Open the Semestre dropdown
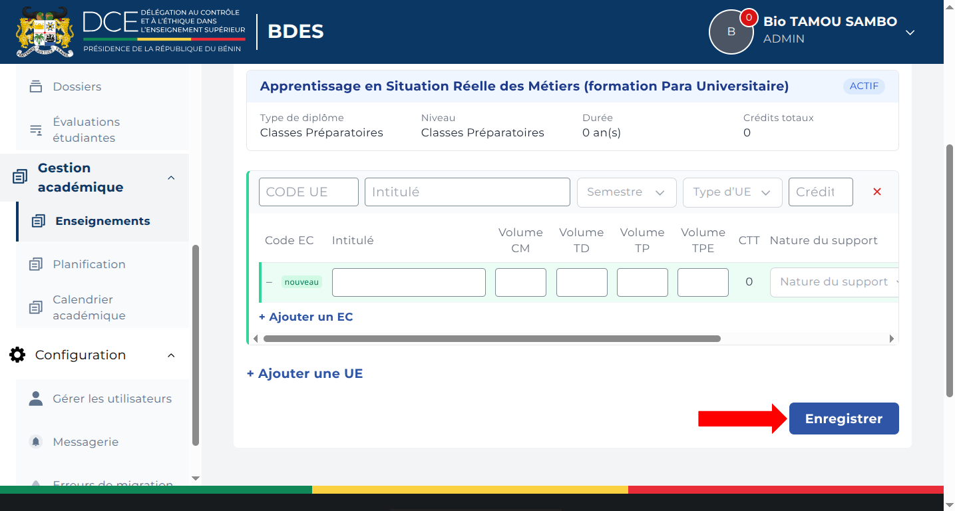 tap(626, 192)
